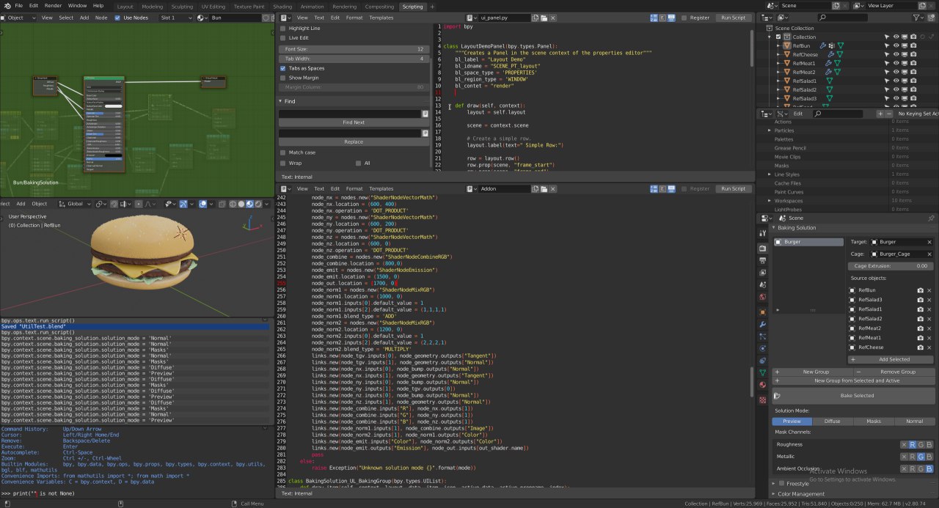Adjust the Font Size slider
The width and height of the screenshot is (939, 508).
pyautogui.click(x=354, y=49)
